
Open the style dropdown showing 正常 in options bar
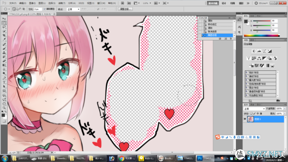[x=73, y=9]
